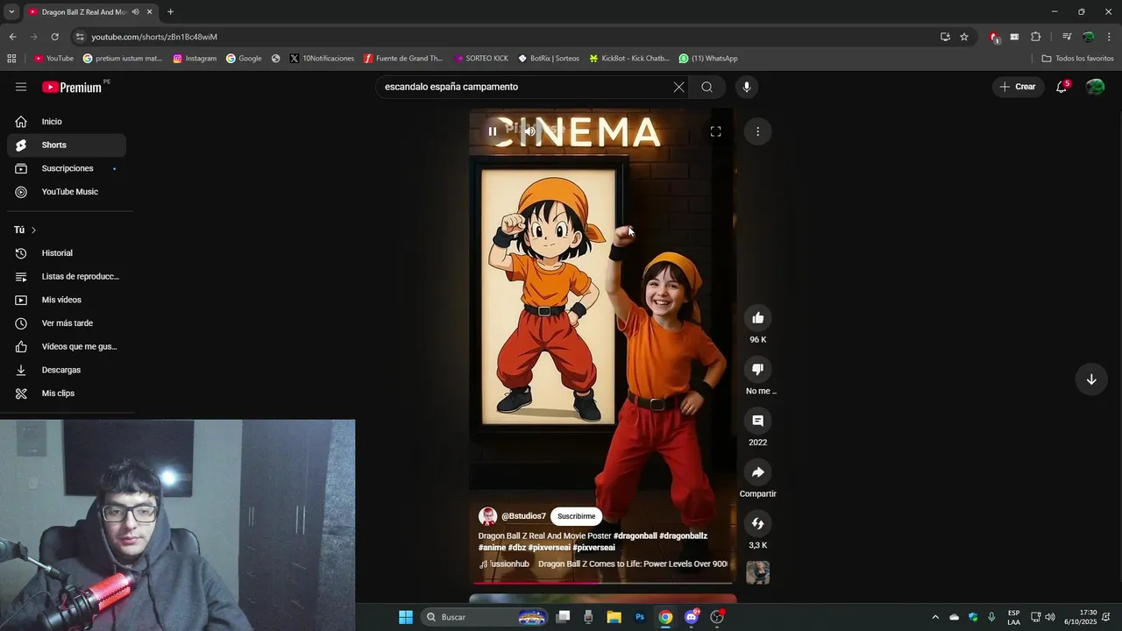The height and width of the screenshot is (631, 1122).
Task: Go to Inicio in the sidebar
Action: [x=67, y=122]
